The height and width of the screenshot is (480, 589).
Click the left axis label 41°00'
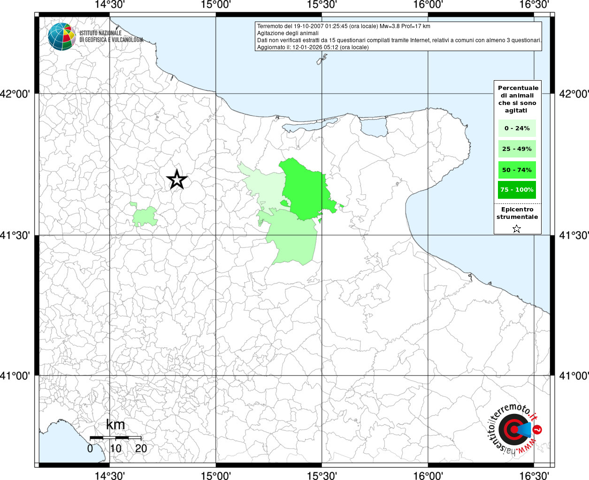[x=15, y=376]
